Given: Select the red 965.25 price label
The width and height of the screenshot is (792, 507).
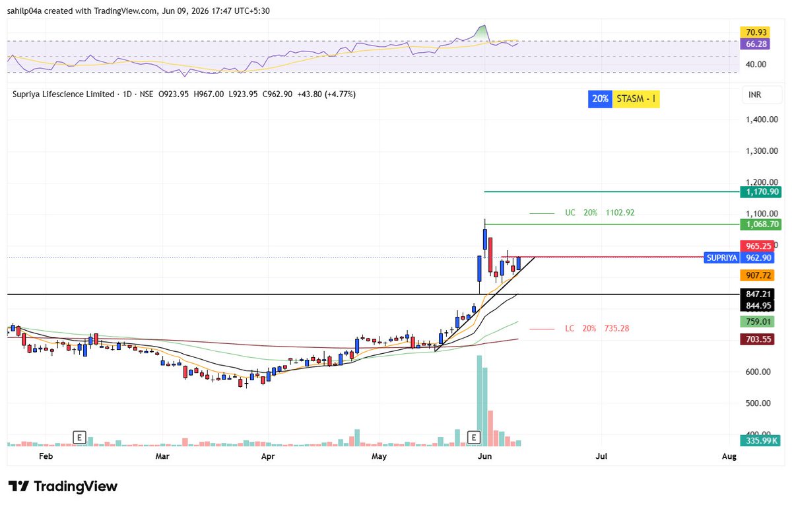Looking at the screenshot, I should pos(756,246).
